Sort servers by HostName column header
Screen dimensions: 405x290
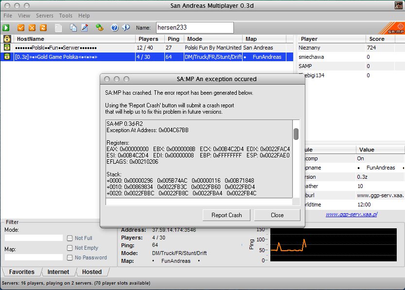coord(74,39)
